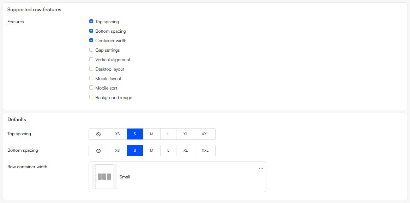The width and height of the screenshot is (410, 203).
Task: Select XL for Top spacing
Action: point(185,134)
